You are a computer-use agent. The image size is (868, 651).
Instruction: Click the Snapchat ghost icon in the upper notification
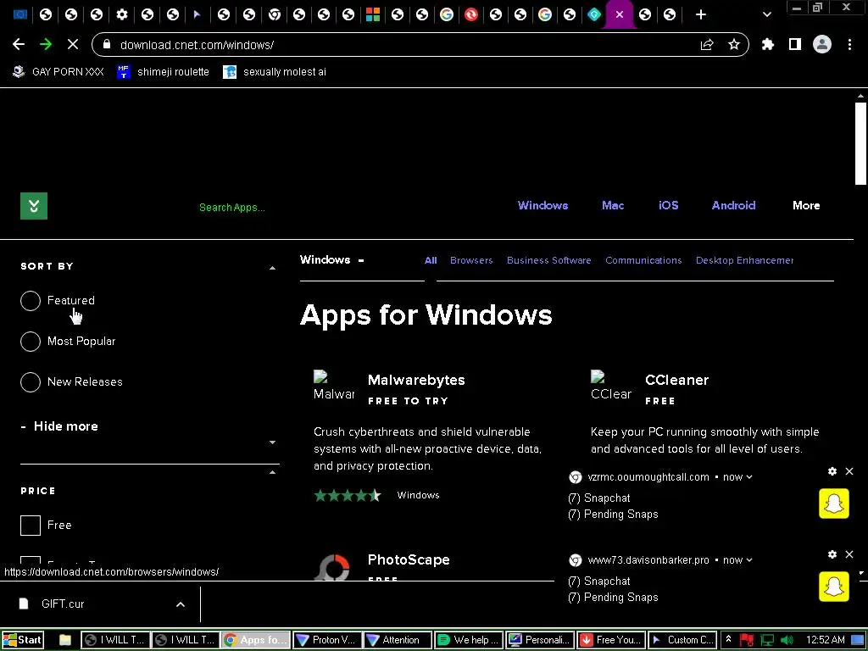[x=834, y=504]
